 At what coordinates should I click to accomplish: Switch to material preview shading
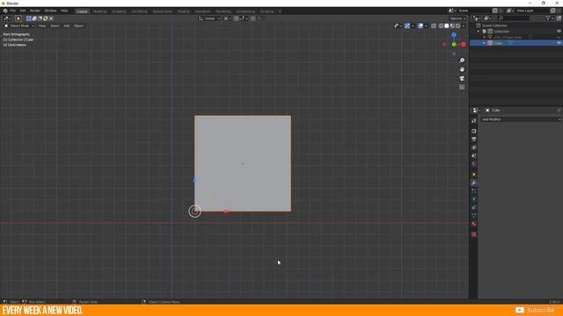[452, 25]
